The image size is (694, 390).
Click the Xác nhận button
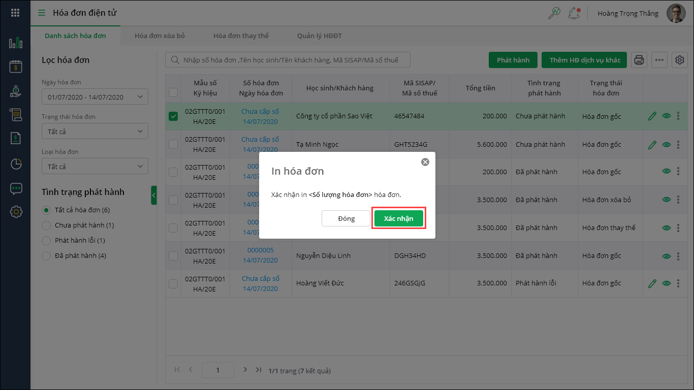tap(399, 218)
